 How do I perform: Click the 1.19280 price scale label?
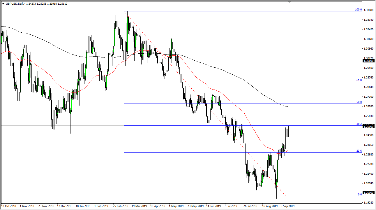click(x=369, y=202)
